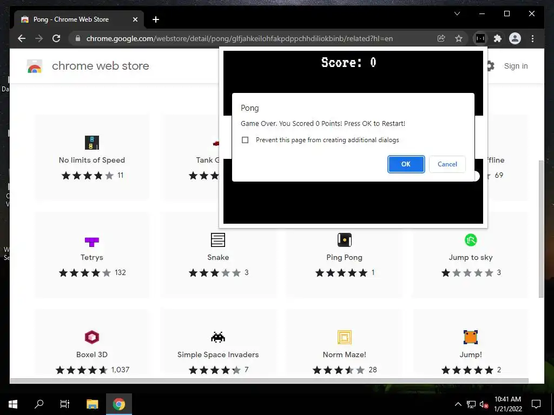Click the Tetrys title

click(92, 257)
